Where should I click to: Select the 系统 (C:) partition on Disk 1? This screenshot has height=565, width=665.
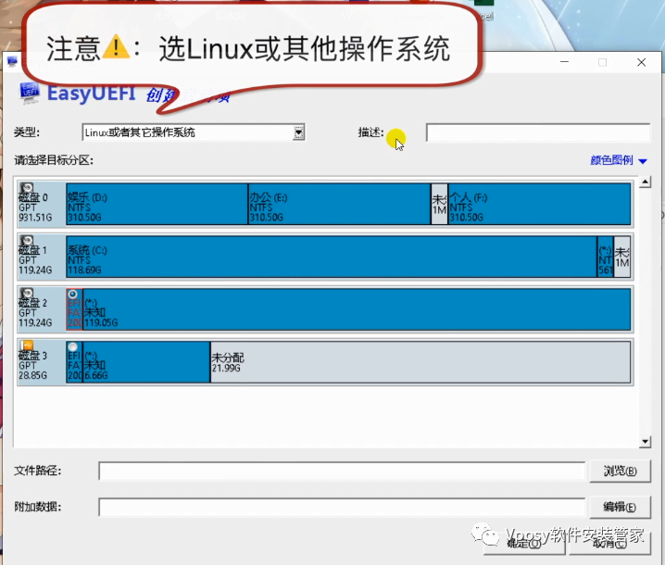331,257
